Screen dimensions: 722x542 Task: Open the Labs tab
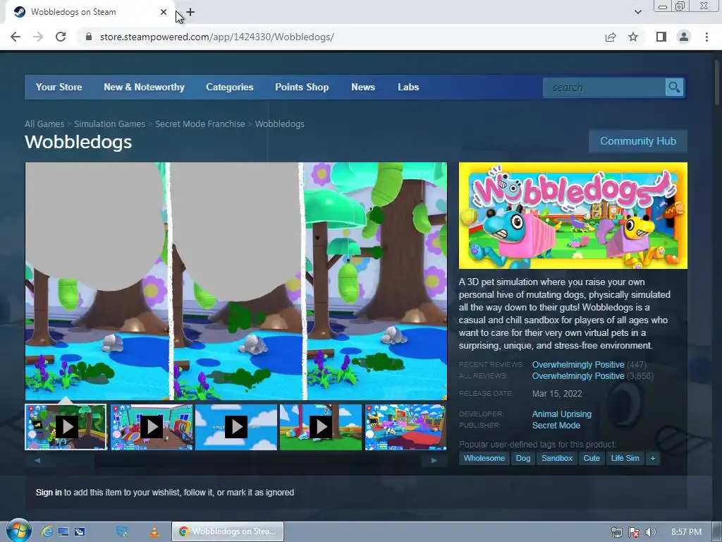(x=408, y=87)
